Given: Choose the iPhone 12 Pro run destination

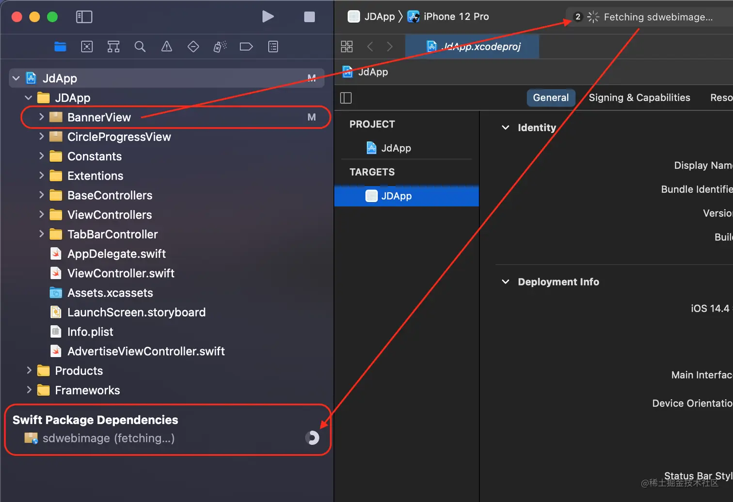Looking at the screenshot, I should click(448, 16).
